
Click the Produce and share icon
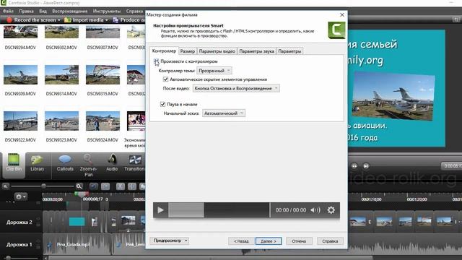[x=115, y=20]
